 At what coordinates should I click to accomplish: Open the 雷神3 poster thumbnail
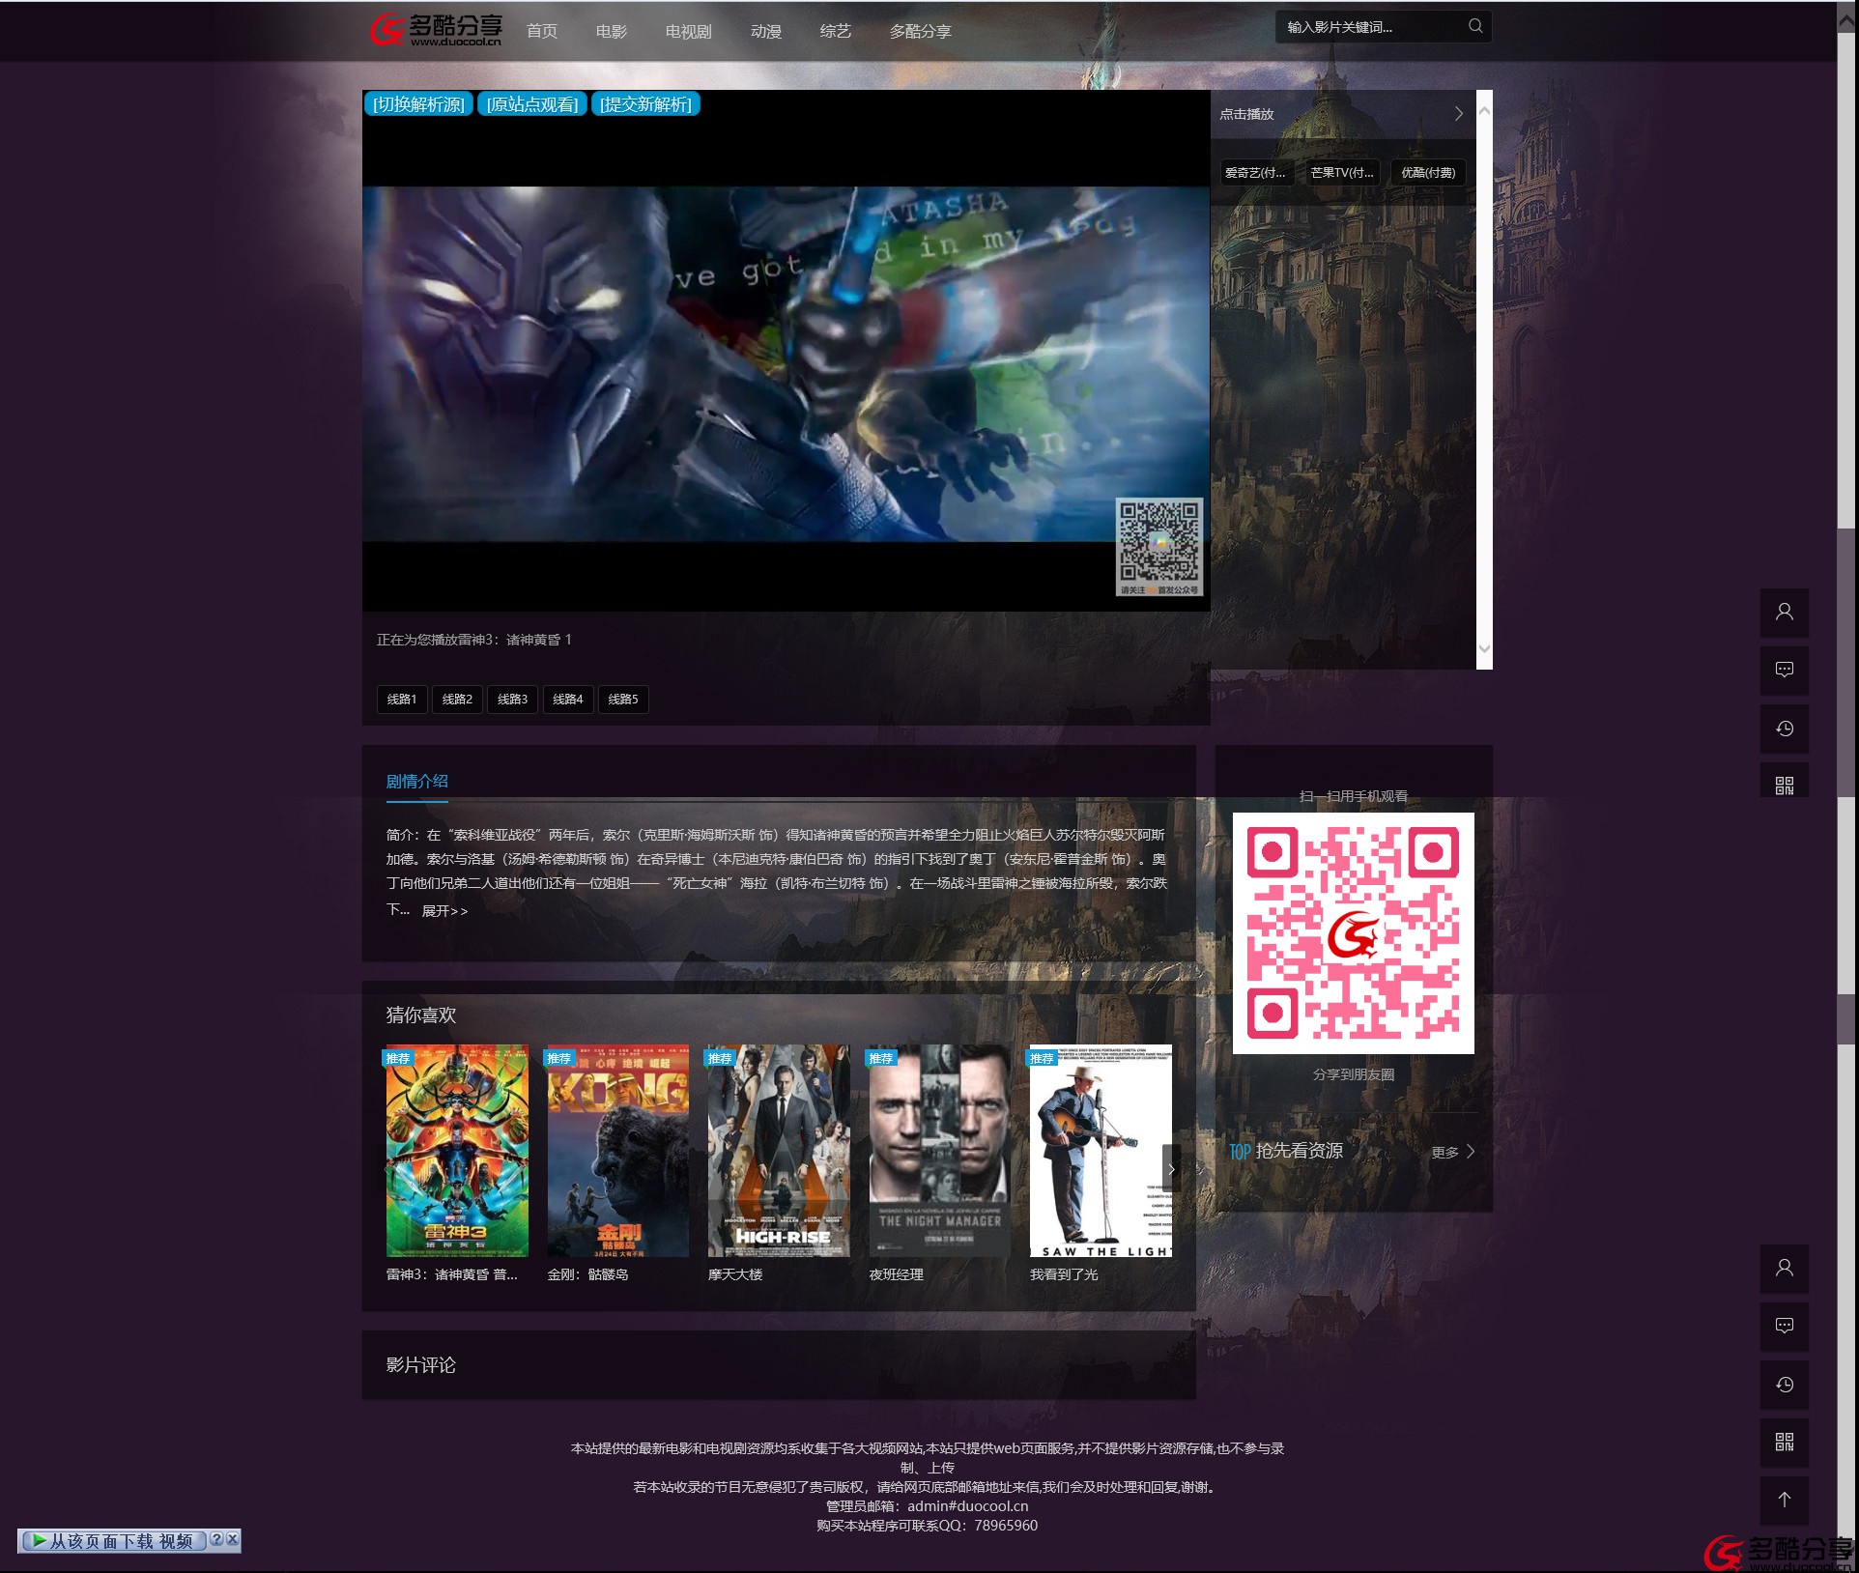(457, 1150)
